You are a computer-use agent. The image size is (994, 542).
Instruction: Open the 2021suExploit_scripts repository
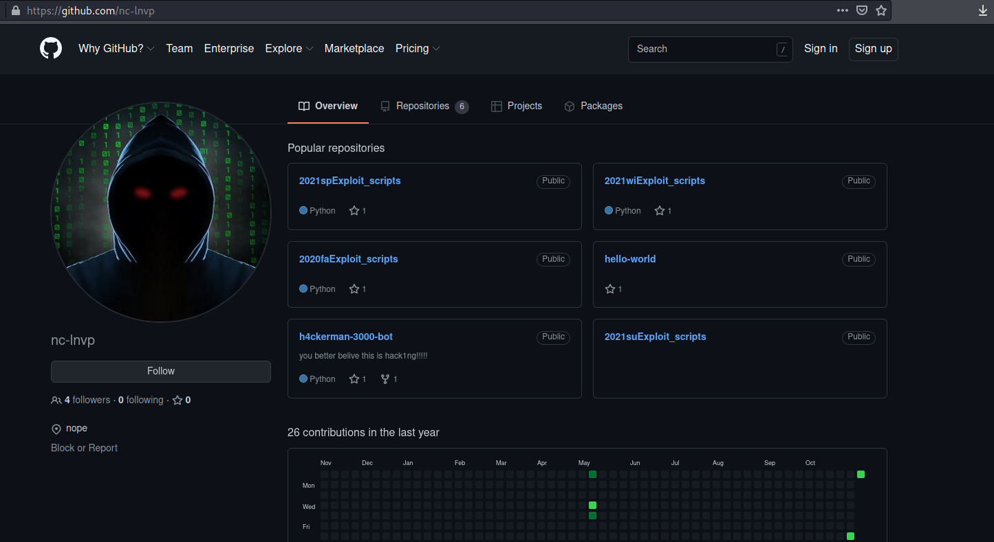tap(656, 337)
